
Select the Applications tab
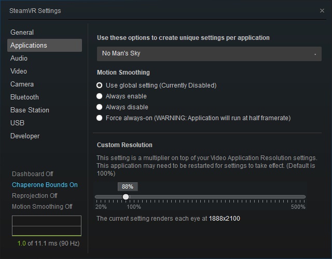(x=29, y=45)
